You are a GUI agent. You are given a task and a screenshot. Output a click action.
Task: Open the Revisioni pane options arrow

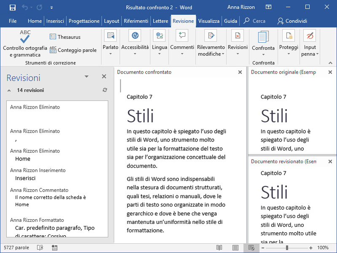coord(86,76)
